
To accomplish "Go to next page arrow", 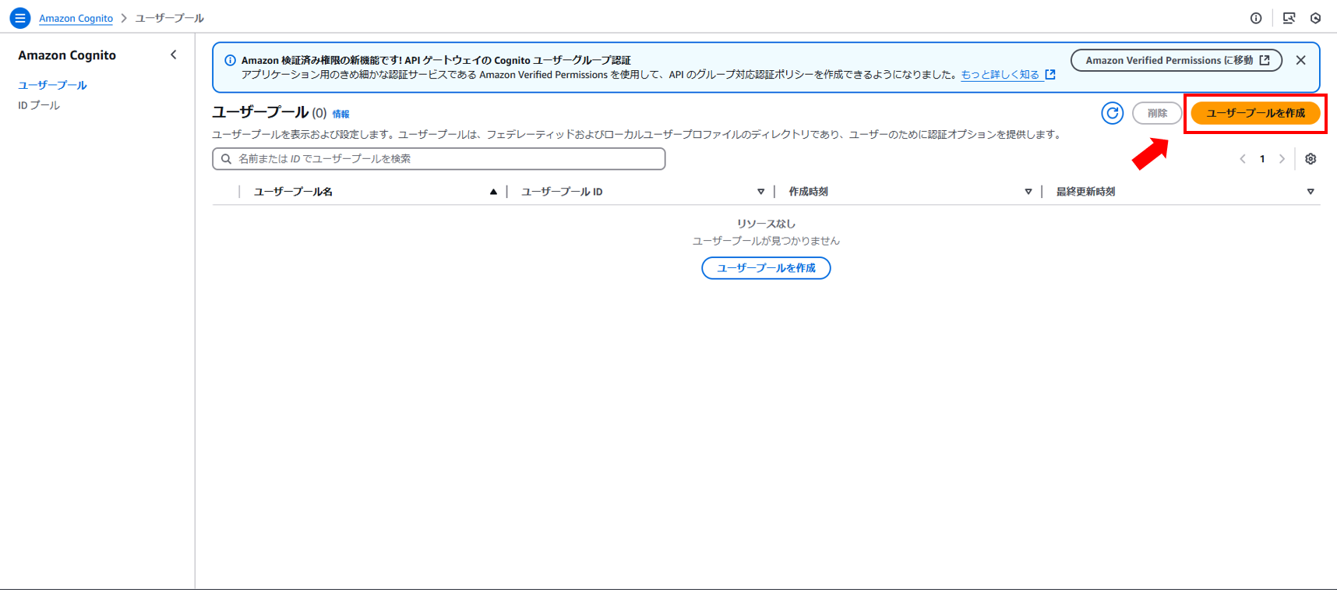I will [x=1282, y=159].
